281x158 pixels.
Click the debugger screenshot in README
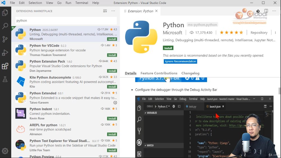(204, 127)
